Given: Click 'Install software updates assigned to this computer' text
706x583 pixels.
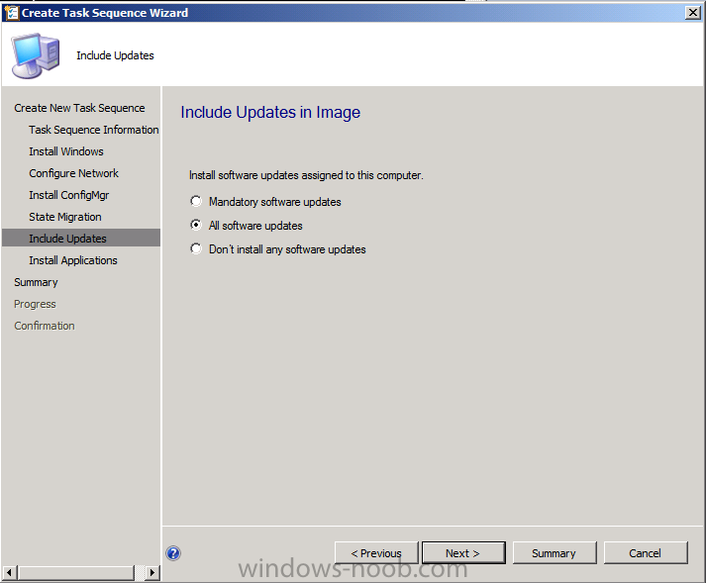Looking at the screenshot, I should point(306,175).
